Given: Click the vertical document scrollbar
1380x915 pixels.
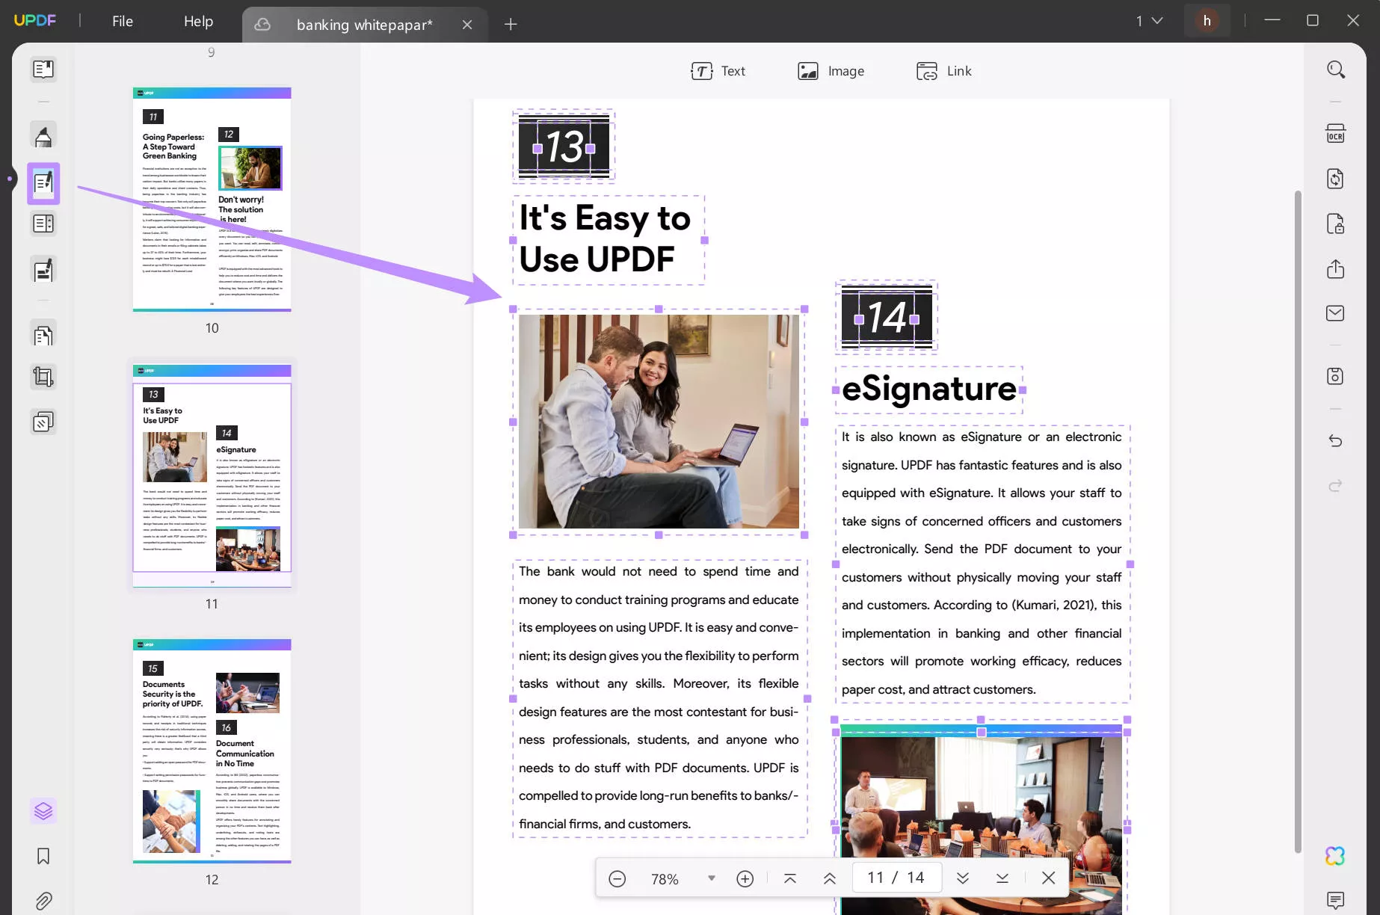Looking at the screenshot, I should (1298, 521).
